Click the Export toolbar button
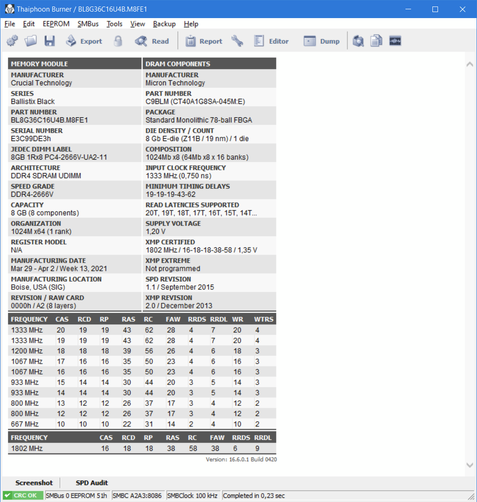This screenshot has width=477, height=502. [84, 41]
